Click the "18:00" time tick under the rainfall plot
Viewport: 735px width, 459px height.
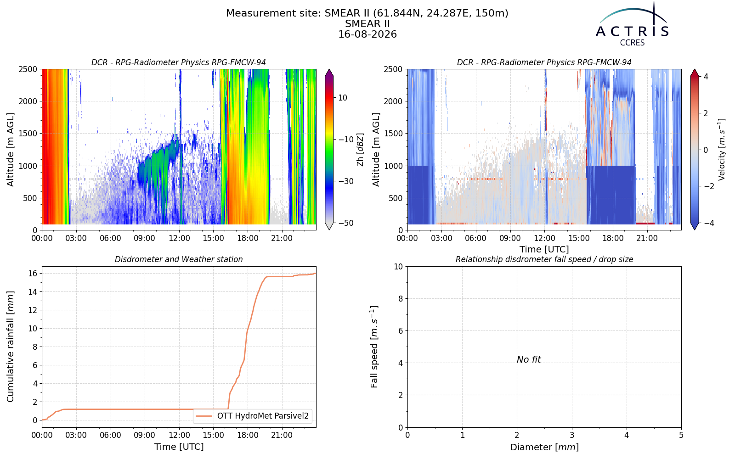pyautogui.click(x=248, y=435)
